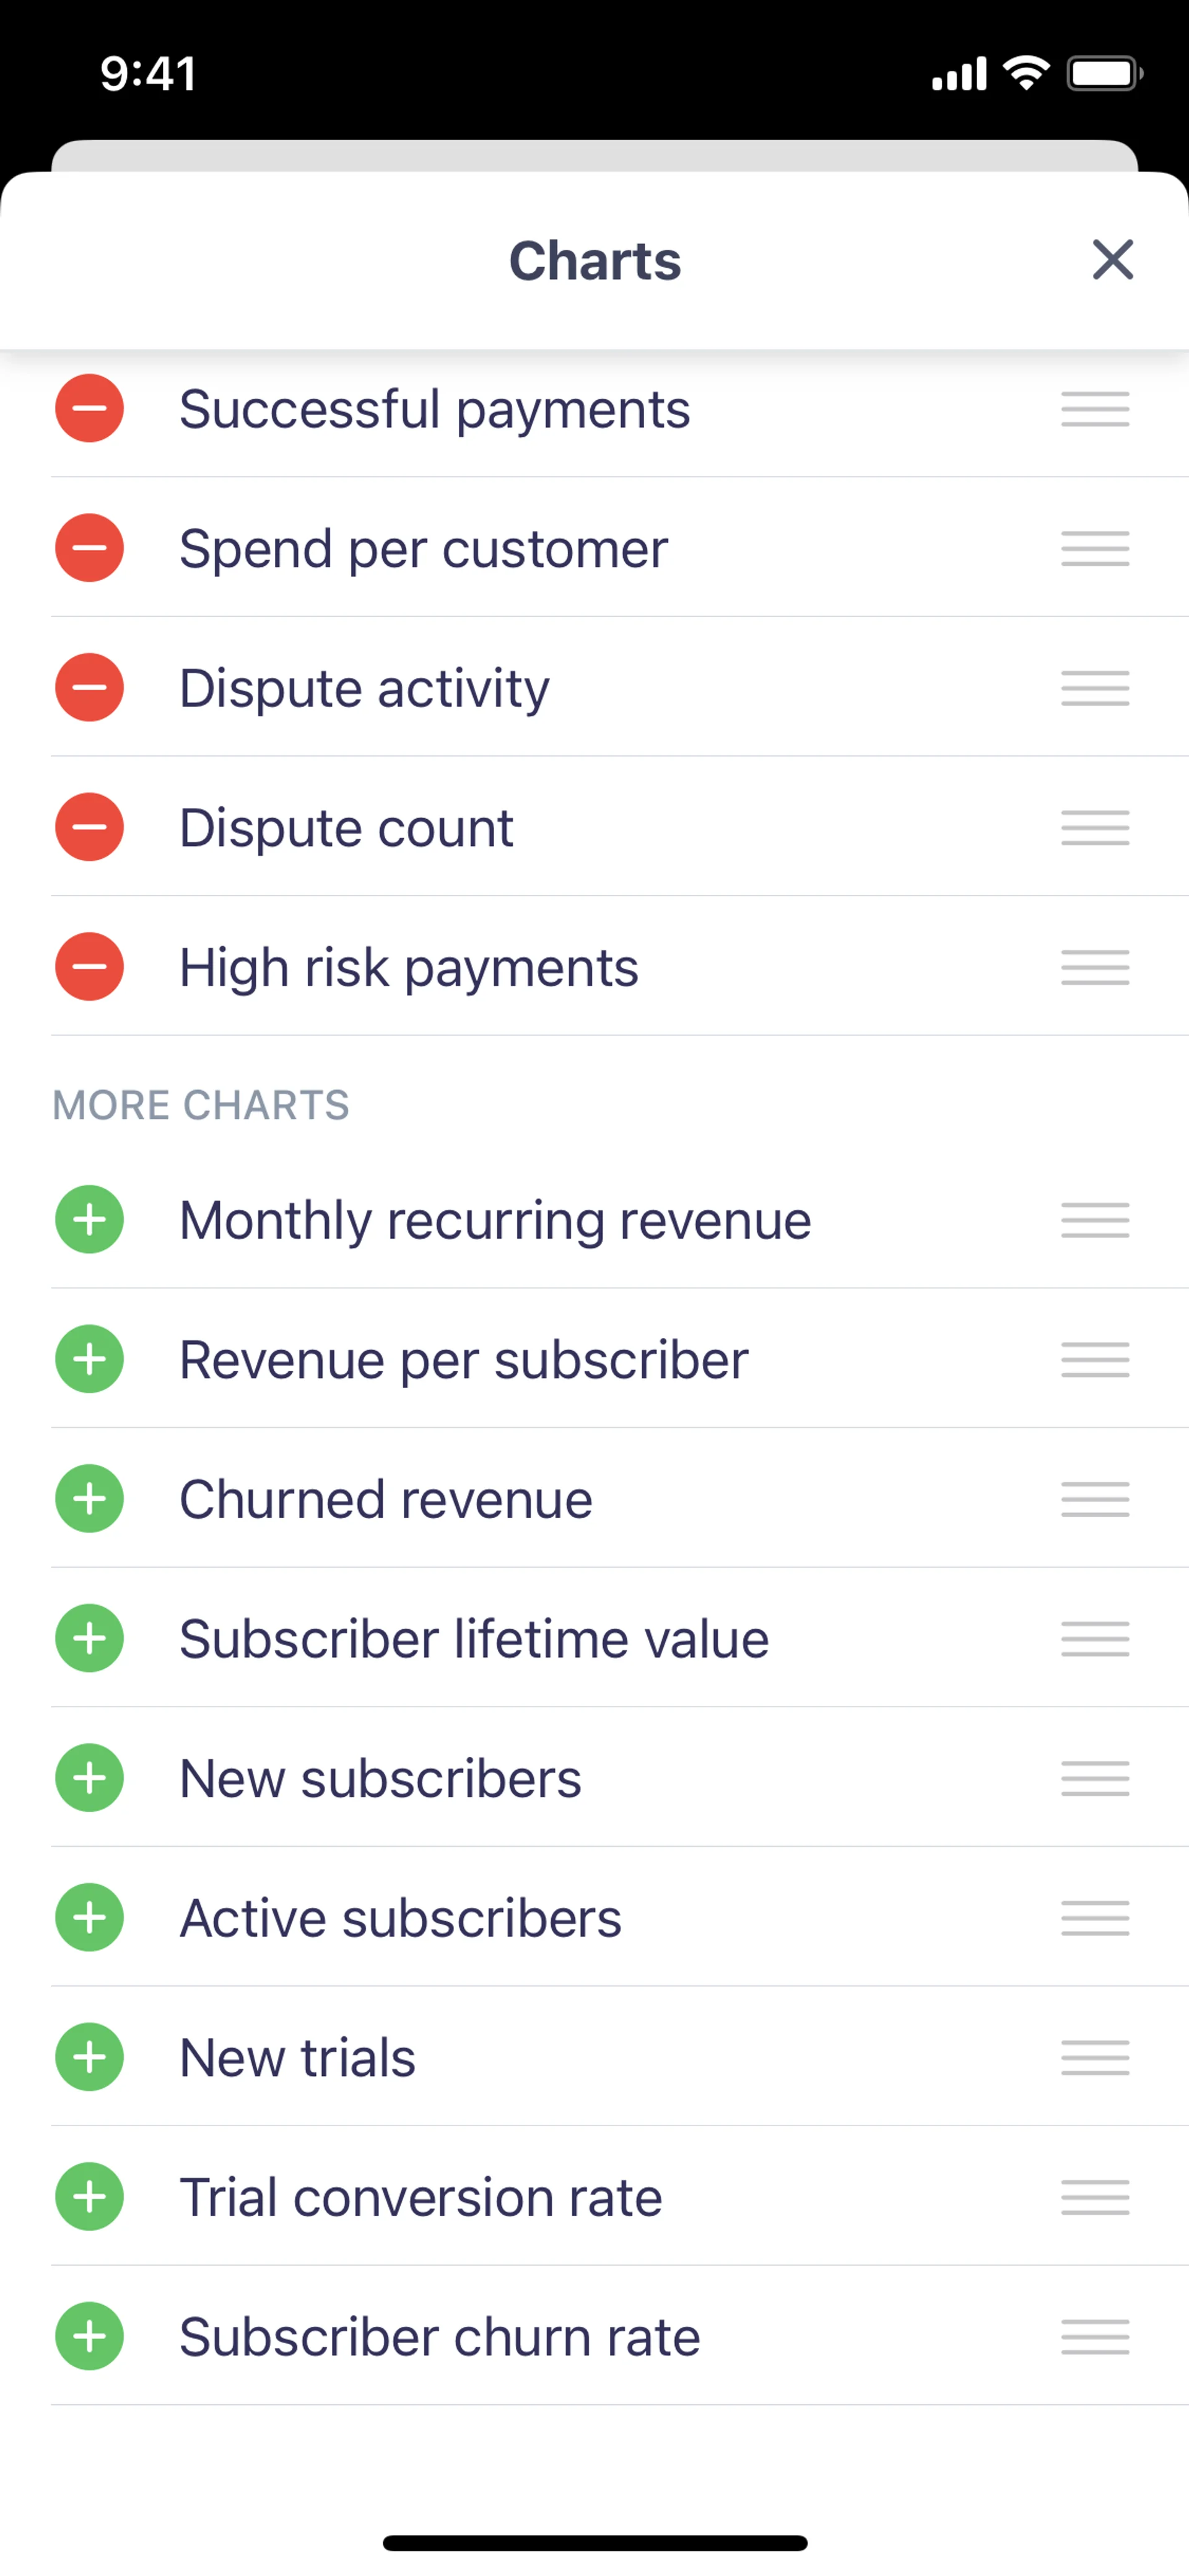Select the Subscriber churn rate label
The width and height of the screenshot is (1189, 2576).
[440, 2337]
